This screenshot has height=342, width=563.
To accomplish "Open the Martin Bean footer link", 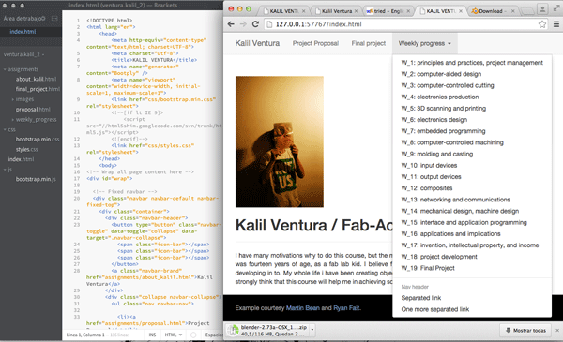I will point(303,308).
